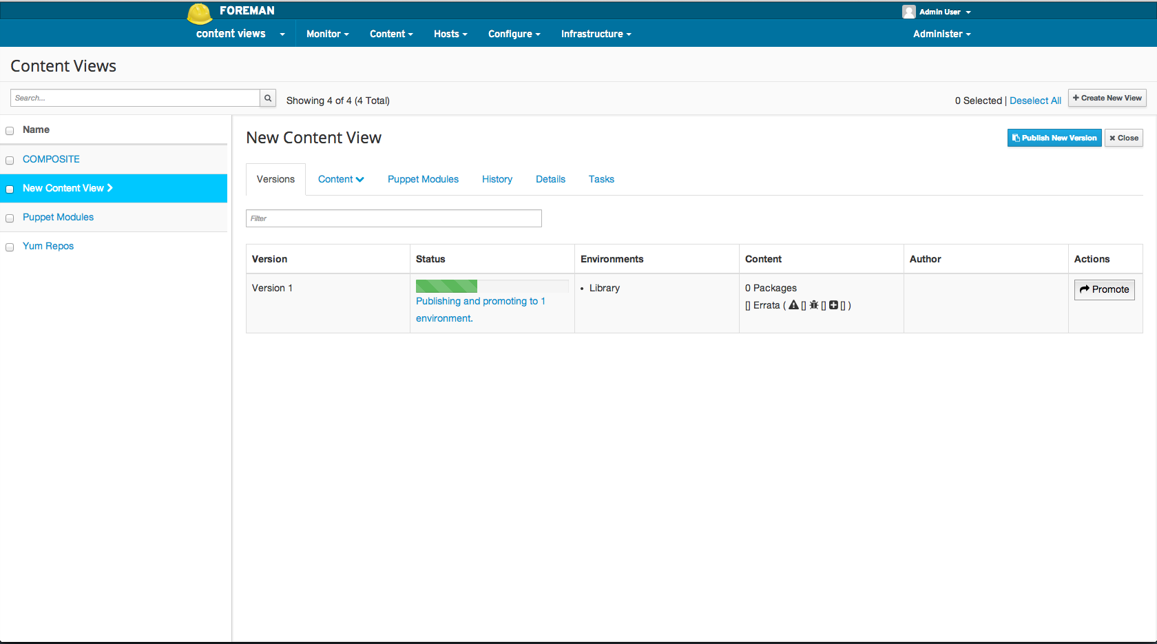The image size is (1157, 644).
Task: Switch to the History tab
Action: coord(497,179)
